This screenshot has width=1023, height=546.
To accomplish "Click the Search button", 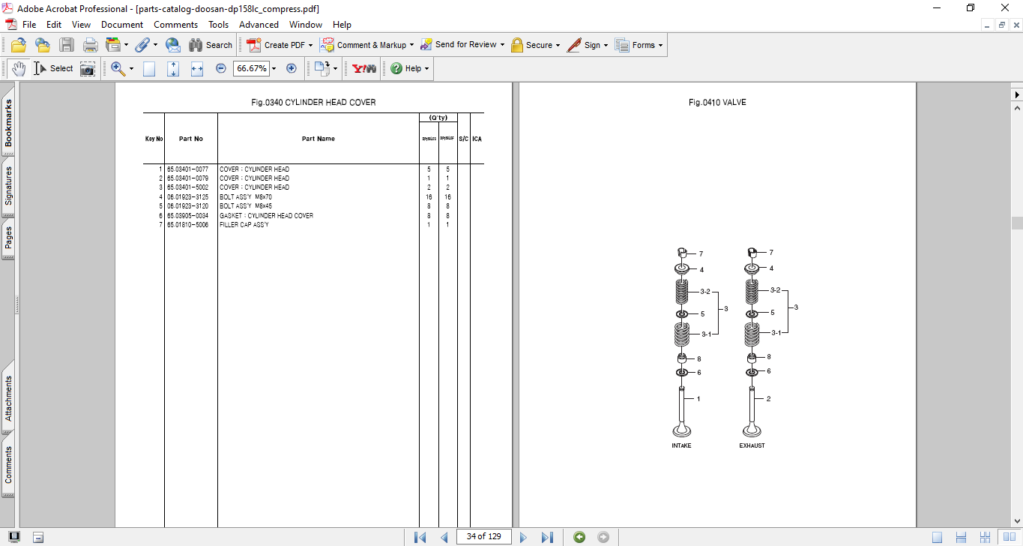I will [211, 45].
